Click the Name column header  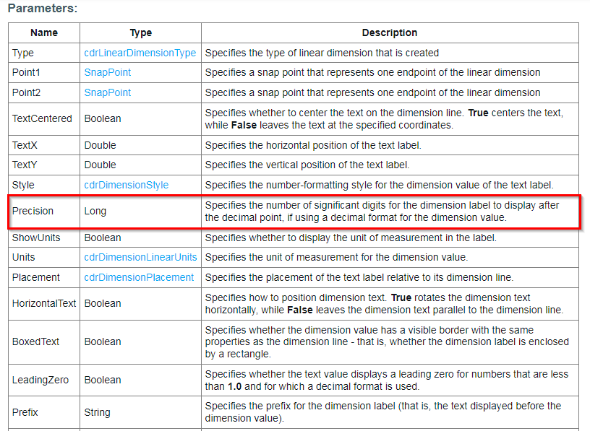pos(44,32)
